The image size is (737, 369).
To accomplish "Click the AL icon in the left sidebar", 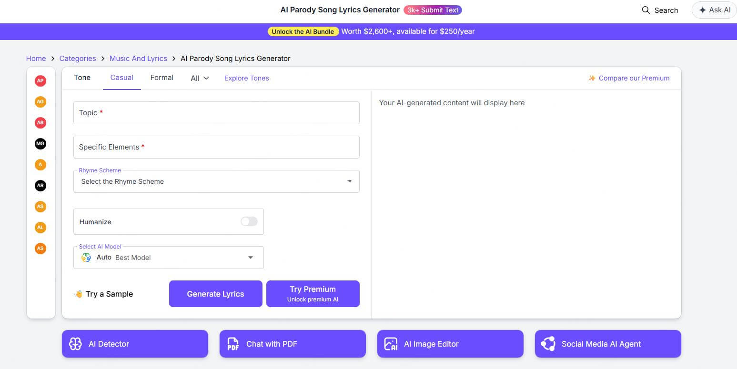I will click(x=40, y=227).
